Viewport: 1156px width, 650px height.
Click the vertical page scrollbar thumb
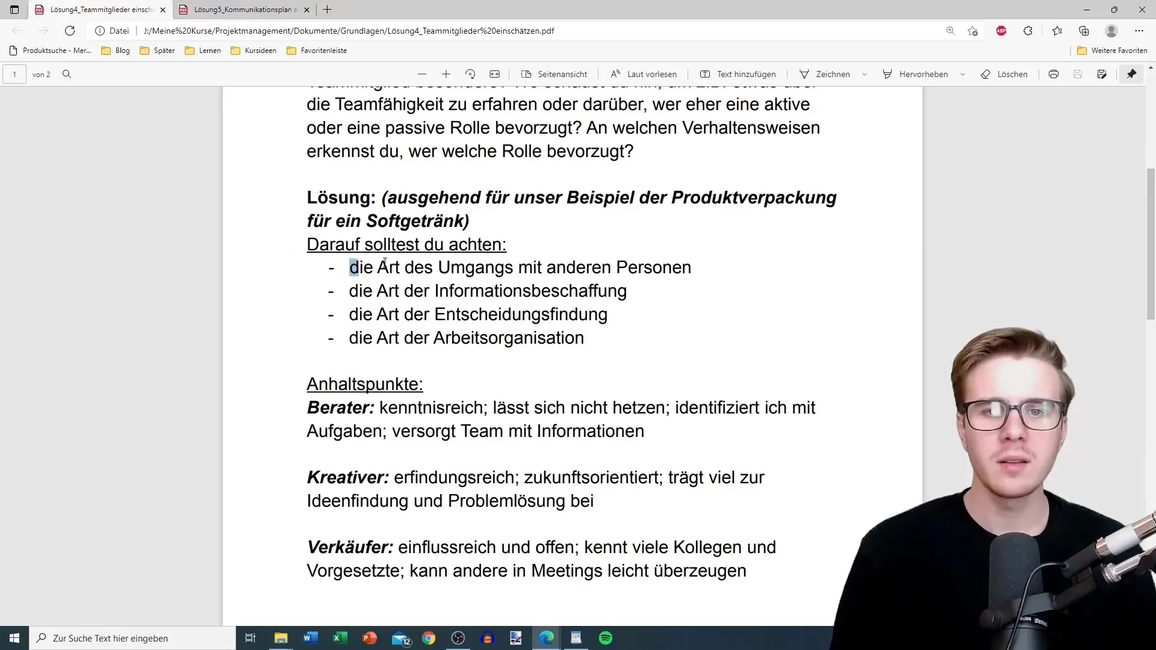(1151, 244)
